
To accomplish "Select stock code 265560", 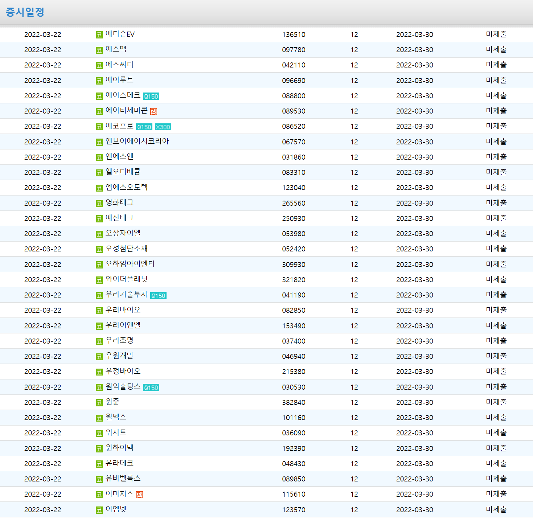I will pos(294,204).
